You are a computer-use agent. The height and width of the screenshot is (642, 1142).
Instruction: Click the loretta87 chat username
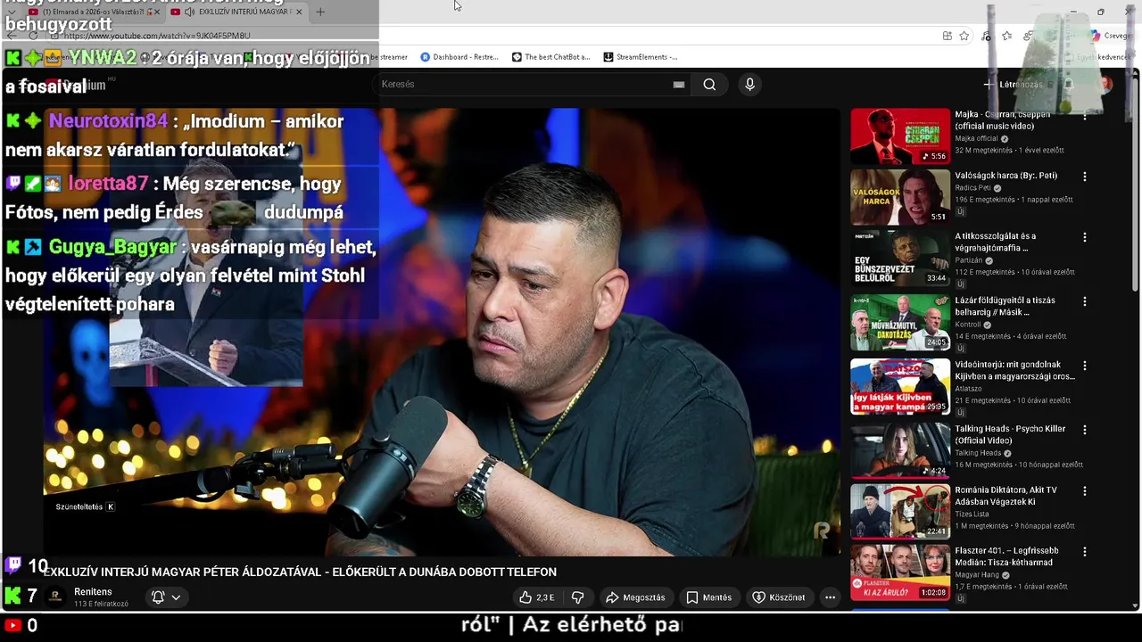[x=108, y=184]
